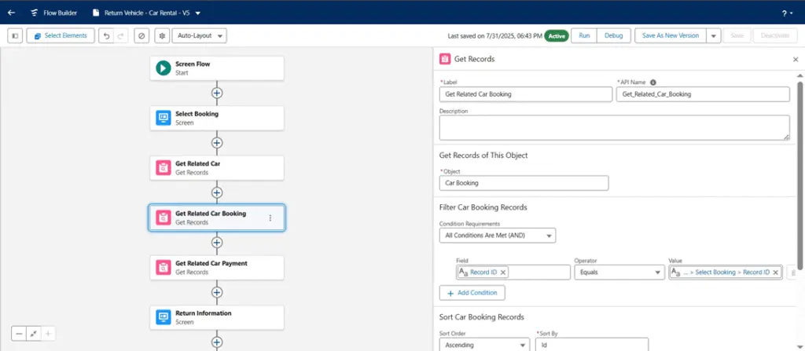Viewport: 805px width, 351px height.
Task: Click the Screen Flow Start play icon
Action: (164, 68)
